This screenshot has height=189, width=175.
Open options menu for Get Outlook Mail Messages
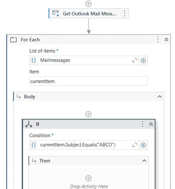click(x=124, y=13)
